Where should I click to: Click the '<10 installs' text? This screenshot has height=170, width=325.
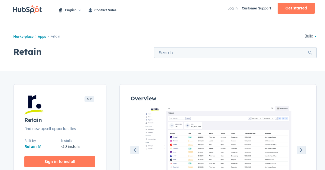point(70,147)
